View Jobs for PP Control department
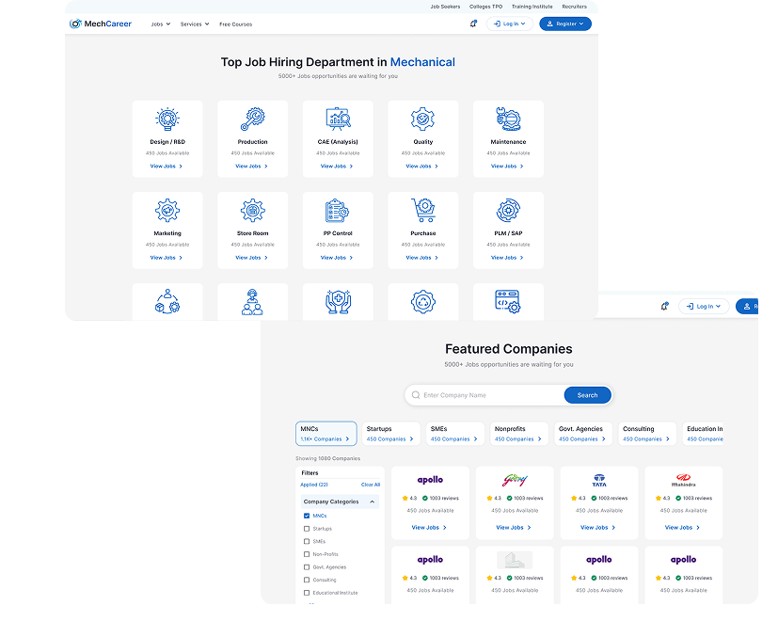778x637 pixels. 337,258
